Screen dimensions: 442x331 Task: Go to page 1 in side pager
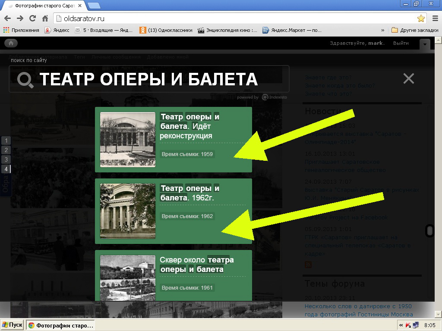coord(6,141)
